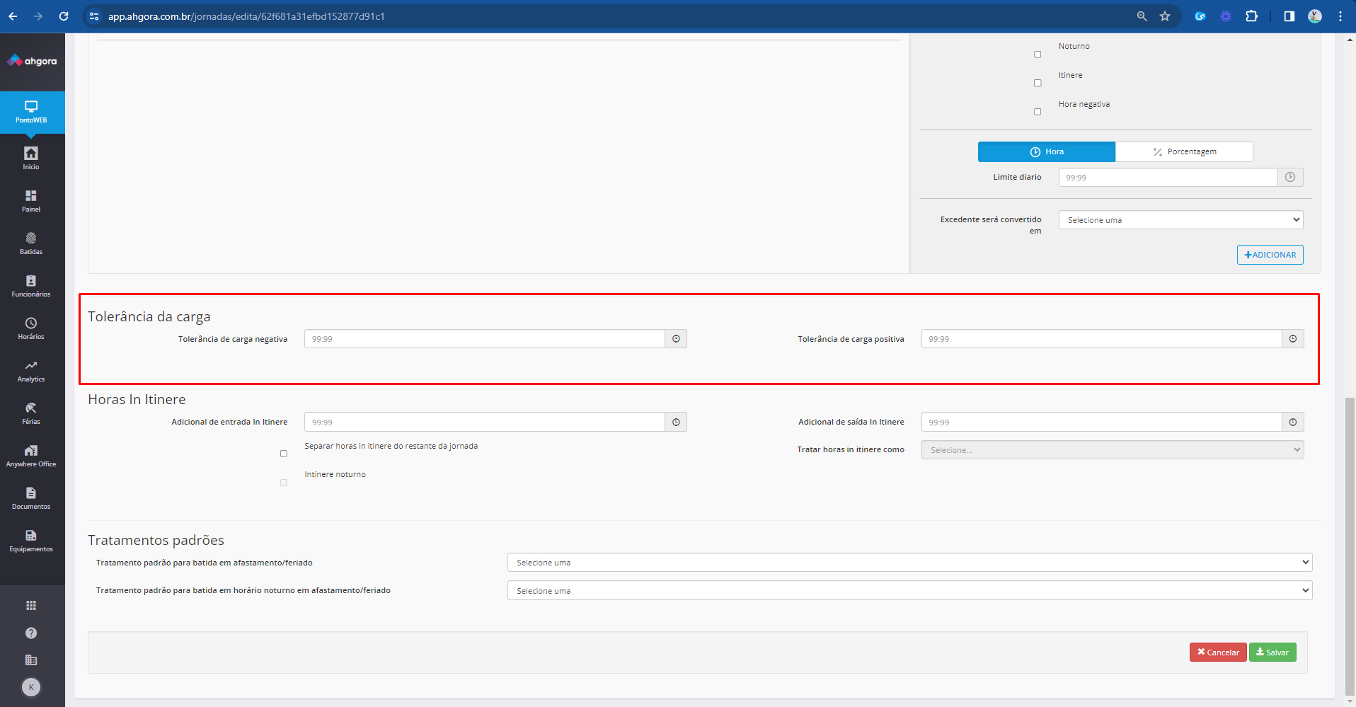
Task: Click the ahgora logo
Action: point(32,61)
